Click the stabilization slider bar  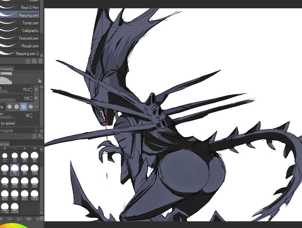point(7,117)
